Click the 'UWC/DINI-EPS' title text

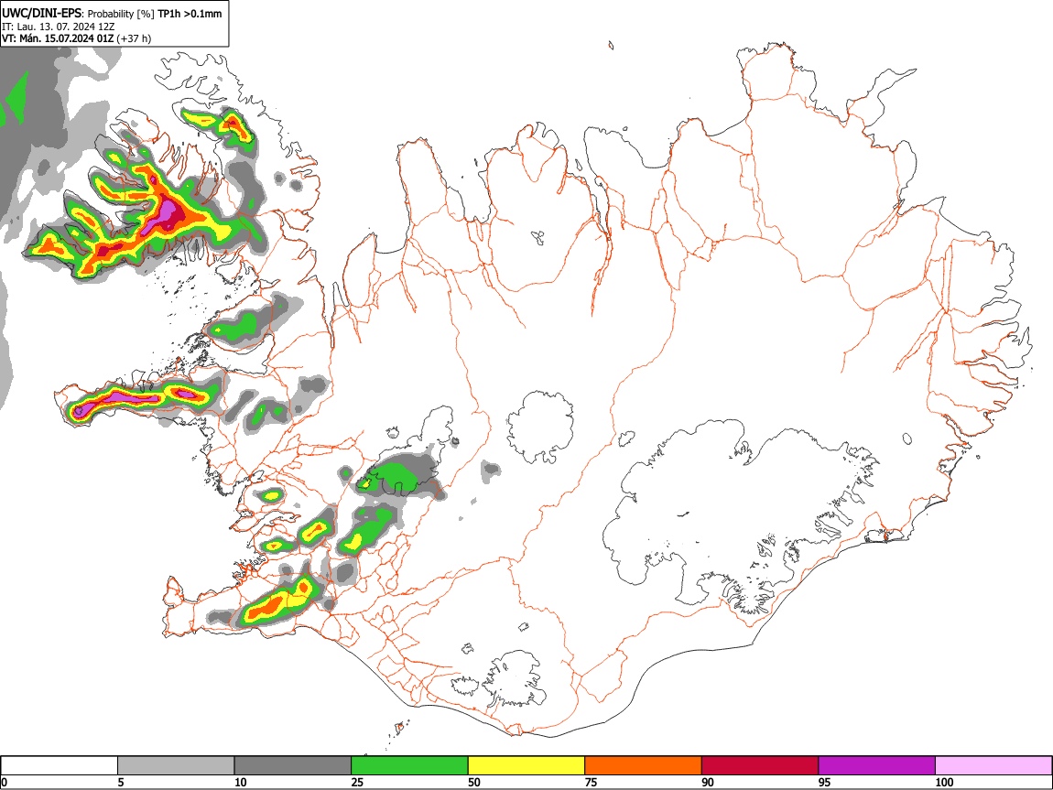tap(41, 13)
